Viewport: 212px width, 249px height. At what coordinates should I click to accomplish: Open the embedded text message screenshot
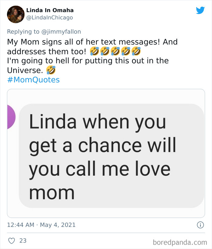coord(106,151)
